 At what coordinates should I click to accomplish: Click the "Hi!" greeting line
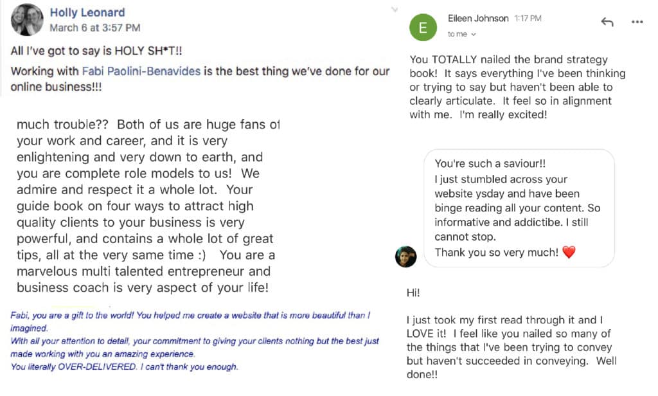(413, 292)
